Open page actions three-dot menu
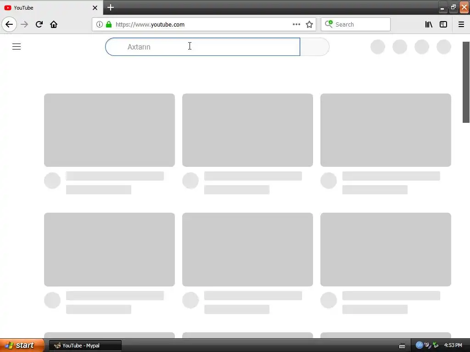Screen dimensions: 470x352 click(x=296, y=24)
